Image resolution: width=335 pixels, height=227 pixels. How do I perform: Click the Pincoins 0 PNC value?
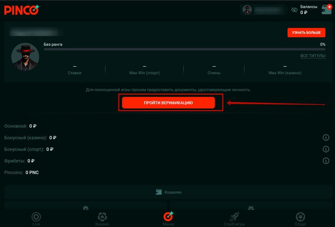coord(32,172)
